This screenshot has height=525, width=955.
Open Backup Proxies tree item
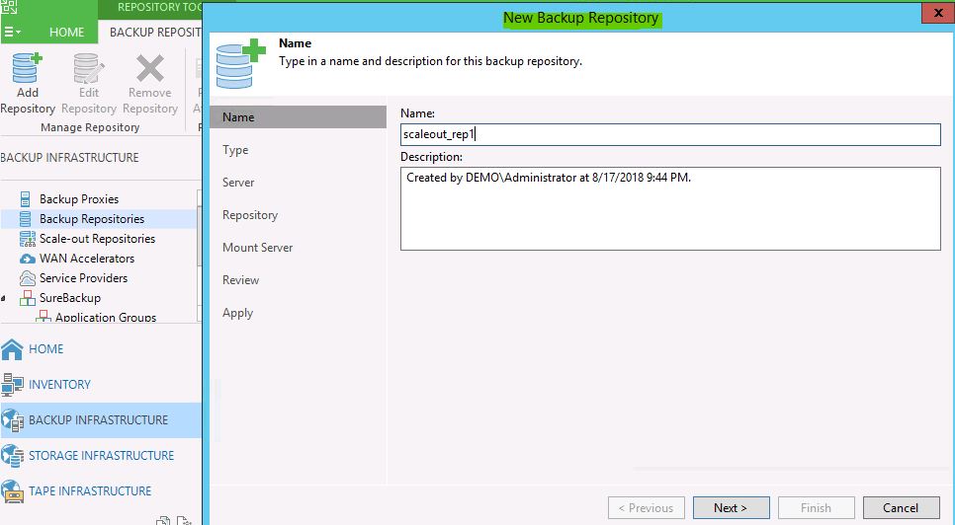tap(78, 198)
